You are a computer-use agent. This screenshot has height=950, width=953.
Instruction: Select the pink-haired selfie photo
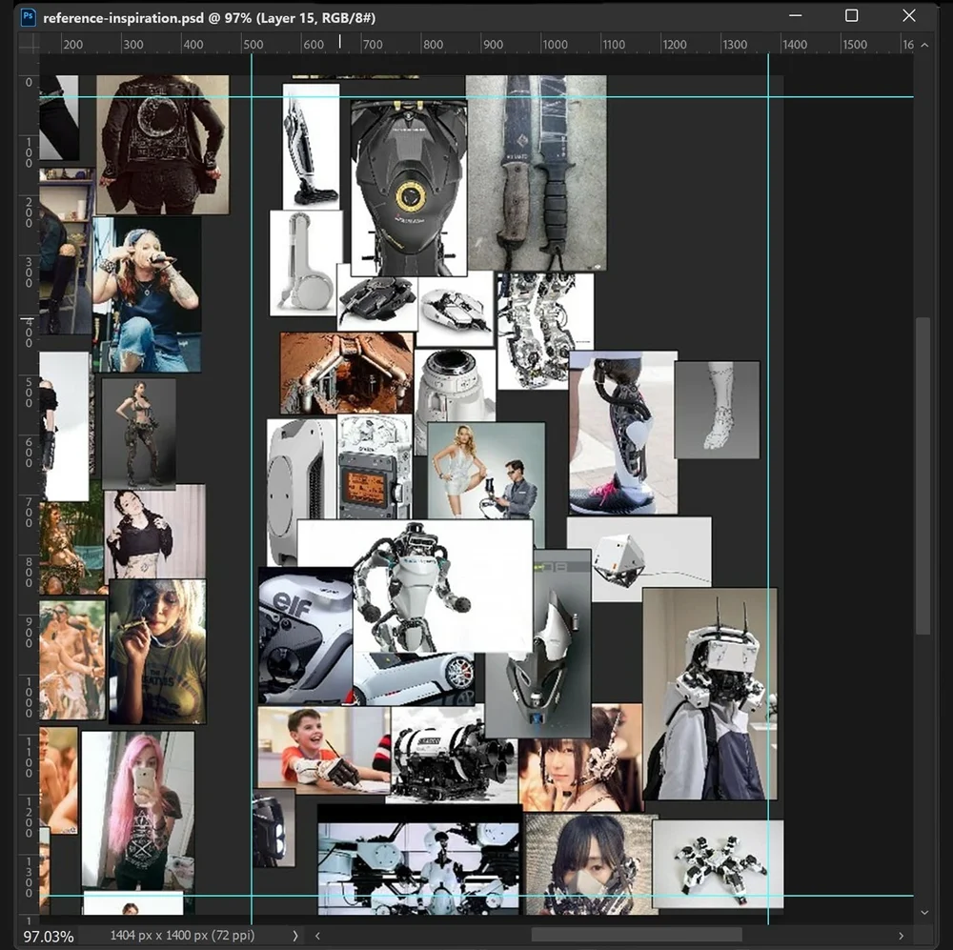138,808
